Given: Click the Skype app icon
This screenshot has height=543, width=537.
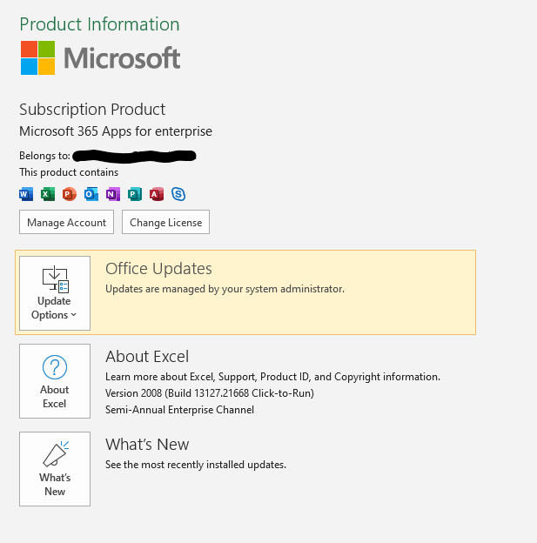Looking at the screenshot, I should tap(178, 194).
